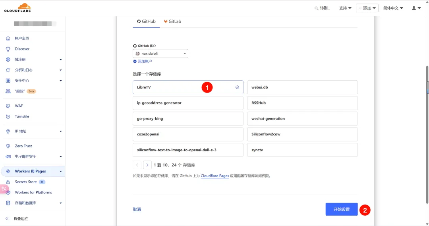Viewport: 429px width, 226px height.
Task: Select the wechat-generation repository
Action: point(302,119)
